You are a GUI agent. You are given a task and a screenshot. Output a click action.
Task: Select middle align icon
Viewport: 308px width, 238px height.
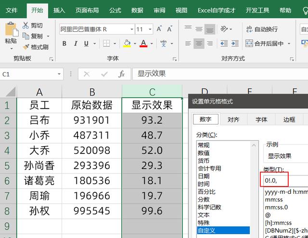click(x=199, y=29)
